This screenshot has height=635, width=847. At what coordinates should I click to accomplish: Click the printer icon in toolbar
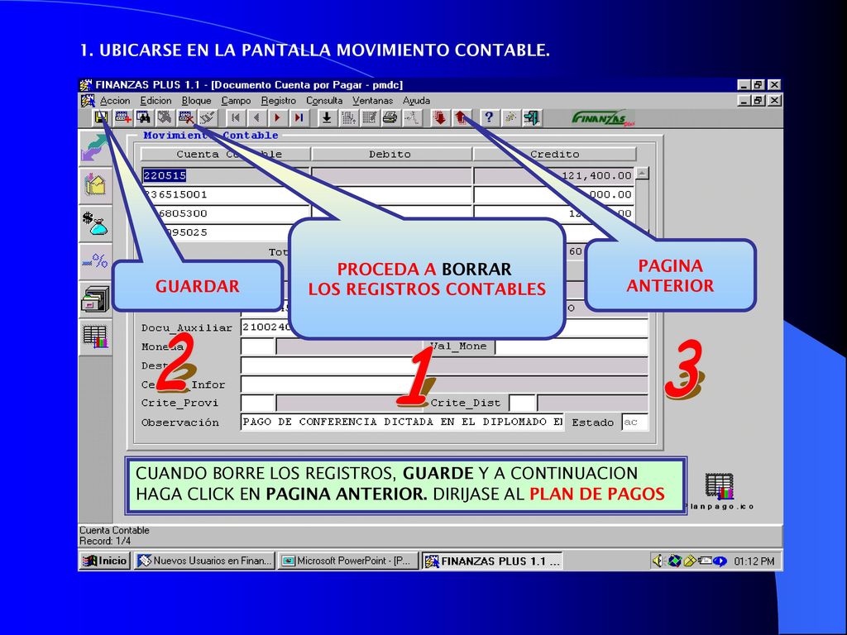[390, 117]
